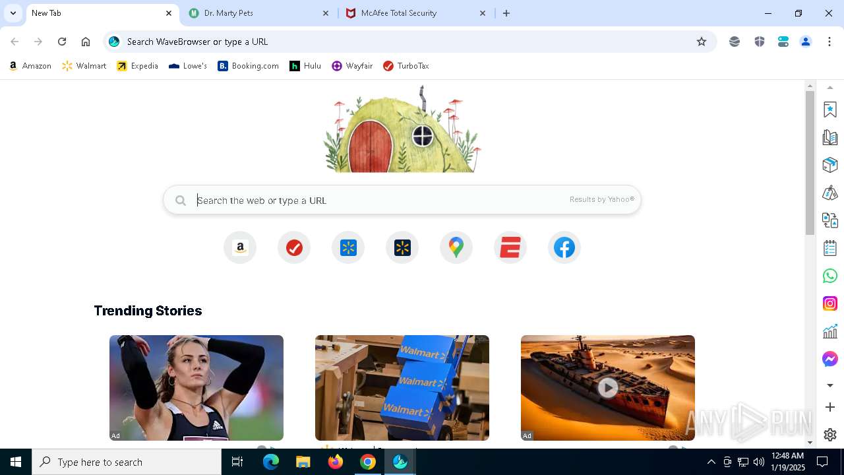
Task: Open the stock chart sidebar icon
Action: coord(830,331)
